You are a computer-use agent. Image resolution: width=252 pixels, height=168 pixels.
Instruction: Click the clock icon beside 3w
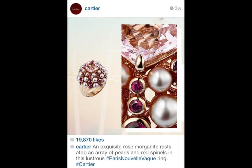pyautogui.click(x=172, y=8)
